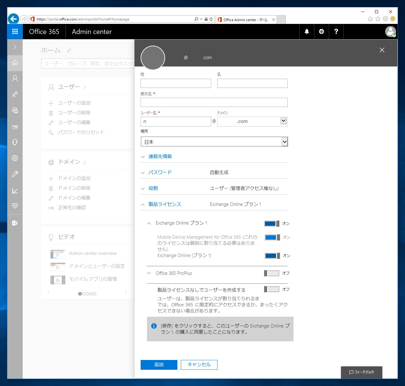
Task: Open notifications via the bell icon
Action: pos(306,32)
